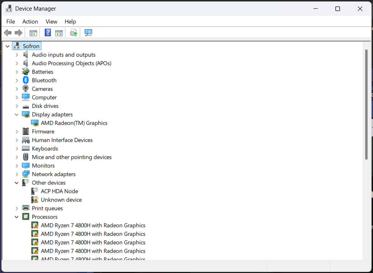Select the Cameras label
The height and width of the screenshot is (273, 373).
(42, 89)
